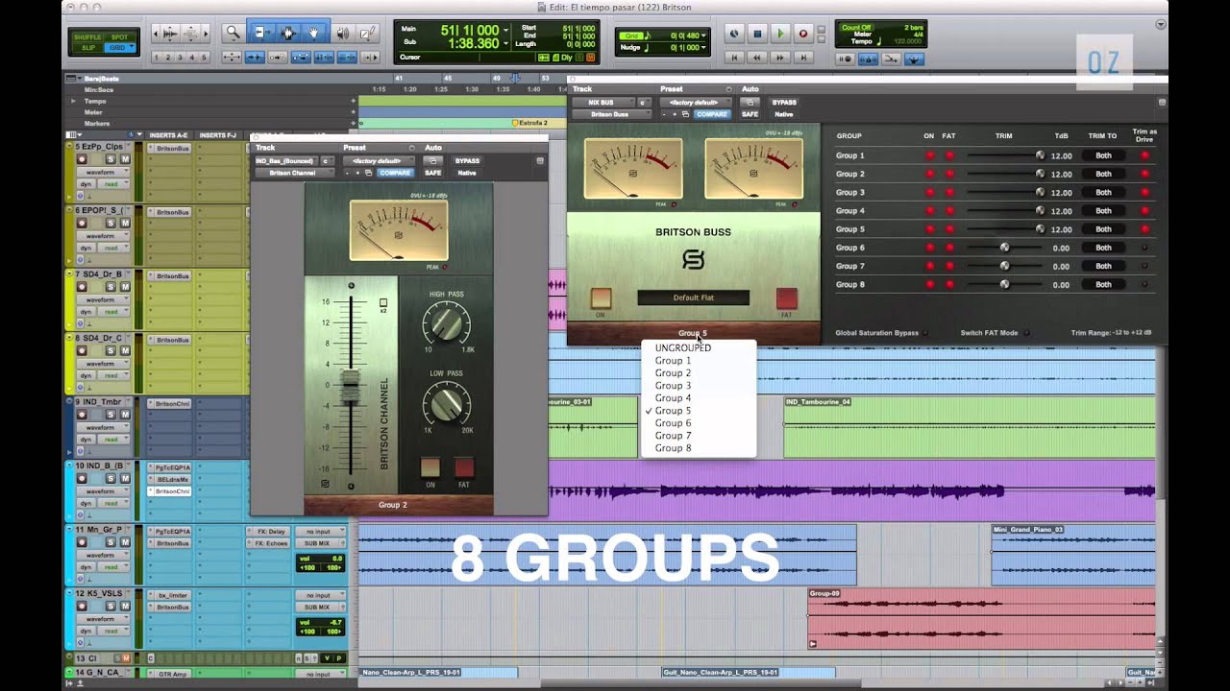Arm recording with the transport Record button
The height and width of the screenshot is (691, 1230).
[x=803, y=34]
